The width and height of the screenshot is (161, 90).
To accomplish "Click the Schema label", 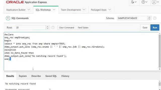I will coord(110,18).
